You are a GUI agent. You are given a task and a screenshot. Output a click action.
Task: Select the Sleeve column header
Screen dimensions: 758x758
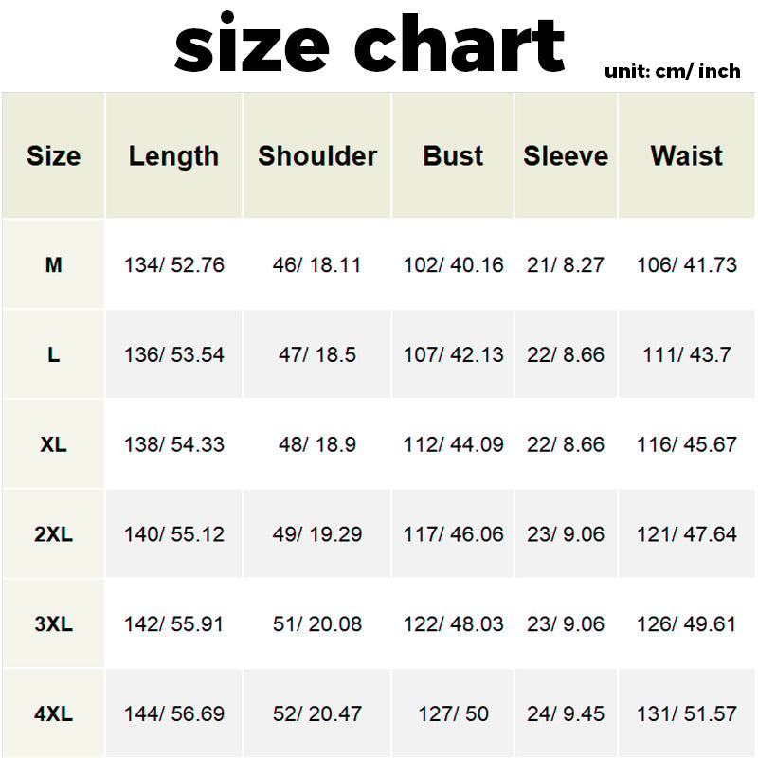566,156
